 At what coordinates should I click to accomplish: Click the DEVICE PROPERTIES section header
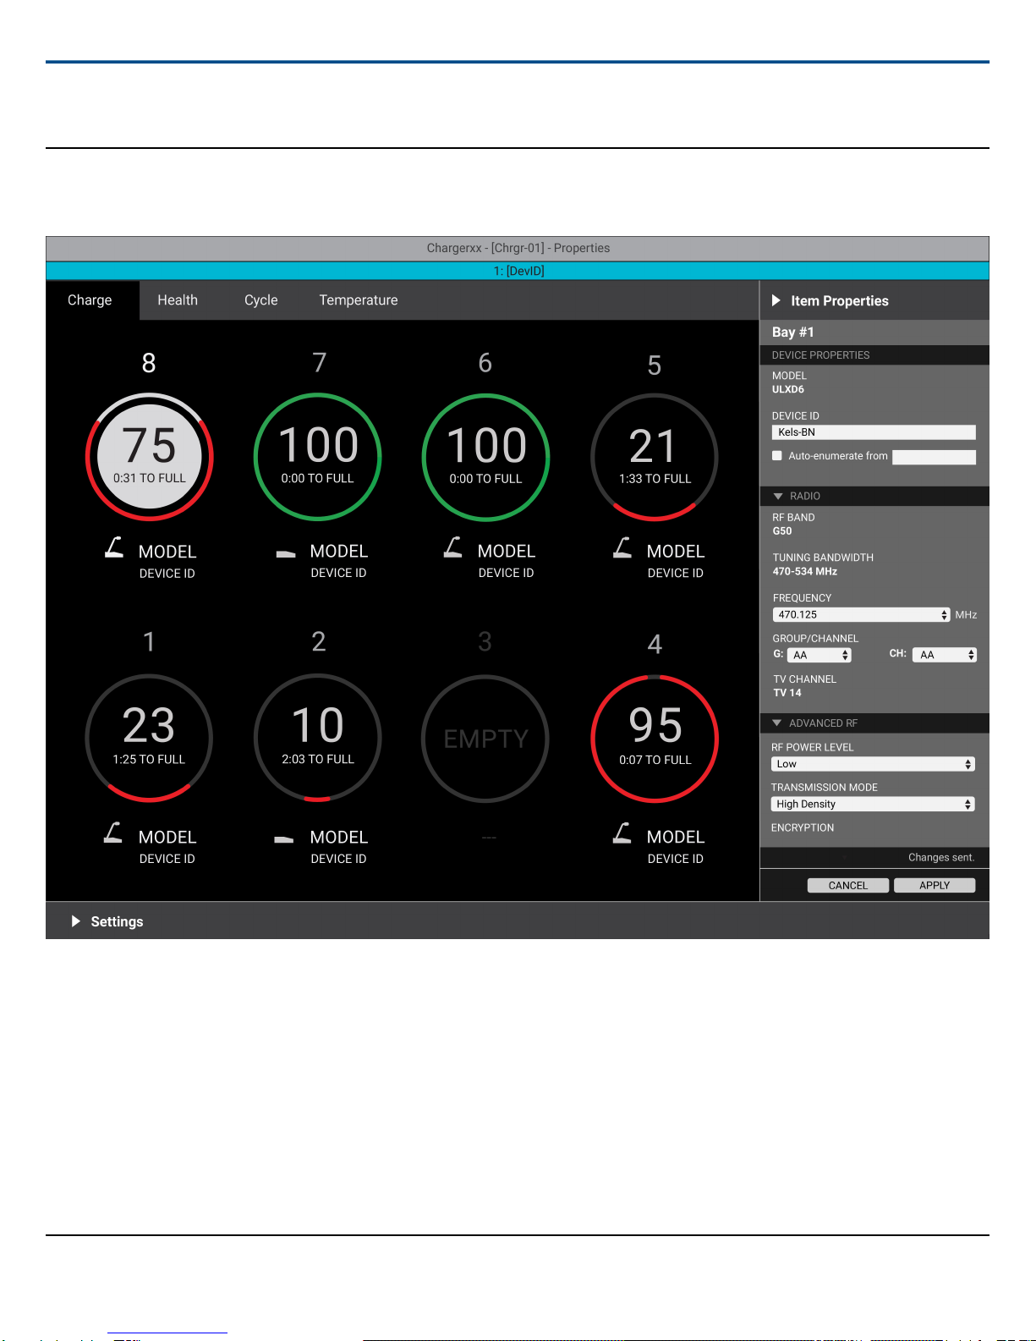pos(874,355)
